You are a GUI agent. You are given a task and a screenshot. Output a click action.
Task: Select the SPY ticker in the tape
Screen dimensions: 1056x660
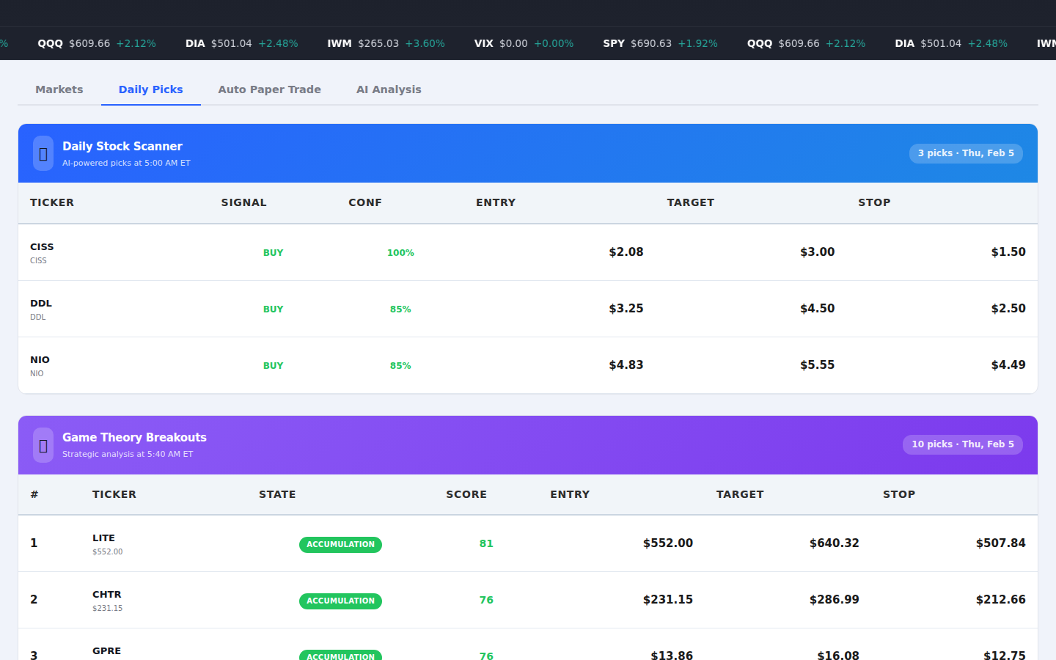[659, 43]
